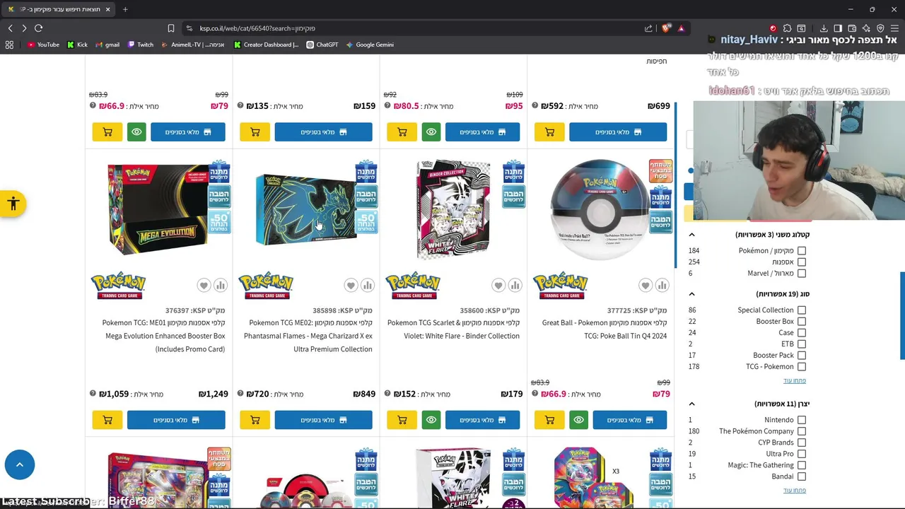Click the Great Ball Poke Ball tin image
Screen dimensions: 905x509
600,210
